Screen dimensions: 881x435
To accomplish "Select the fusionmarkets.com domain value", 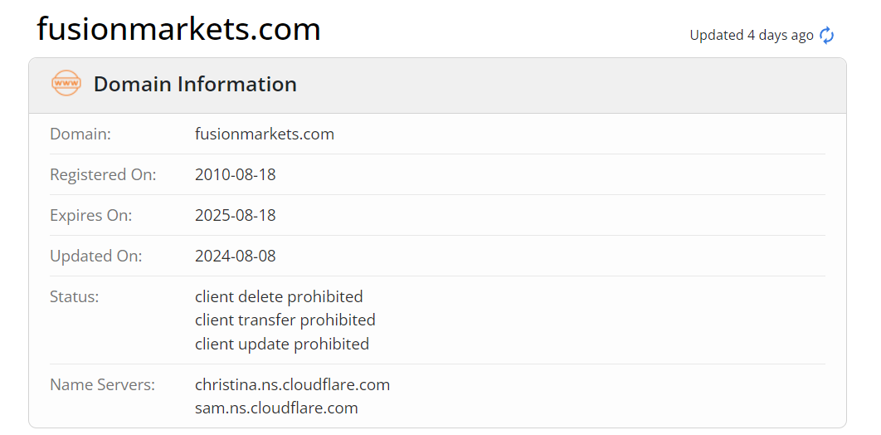I will [x=264, y=134].
